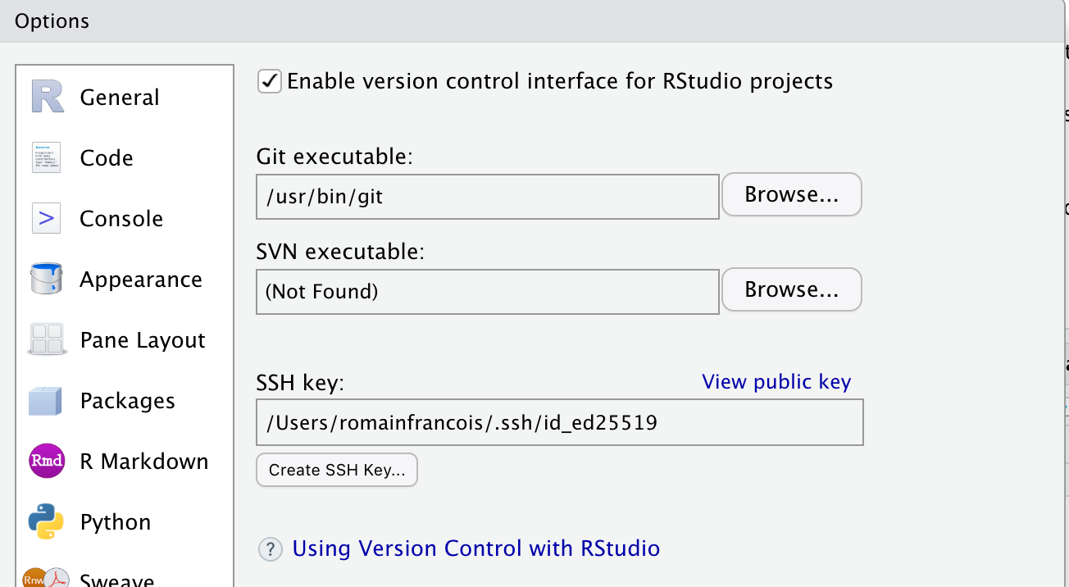Open the Code settings via its sidebar icon
1069x587 pixels.
point(47,157)
